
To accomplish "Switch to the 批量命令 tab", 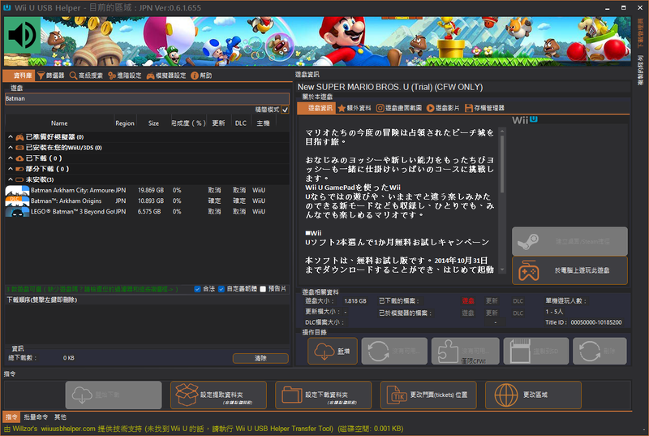I will pyautogui.click(x=36, y=417).
